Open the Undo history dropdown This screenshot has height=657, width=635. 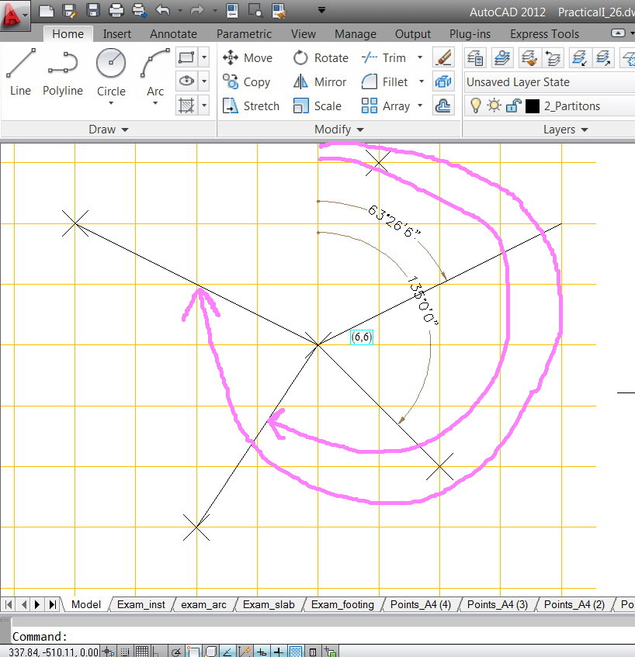click(180, 10)
